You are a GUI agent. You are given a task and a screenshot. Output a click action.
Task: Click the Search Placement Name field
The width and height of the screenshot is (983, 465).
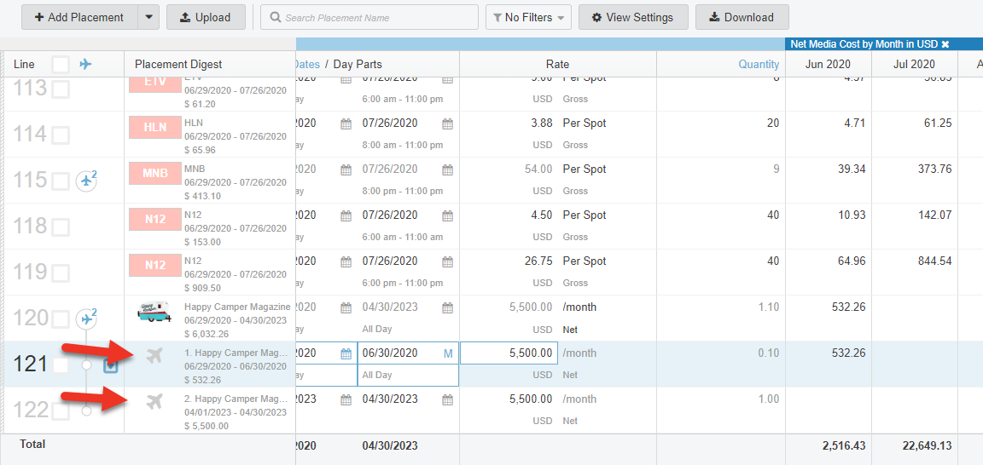point(369,17)
